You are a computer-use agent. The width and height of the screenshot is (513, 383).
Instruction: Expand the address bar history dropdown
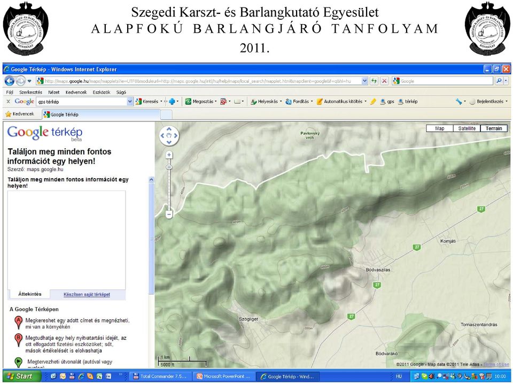pyautogui.click(x=364, y=81)
